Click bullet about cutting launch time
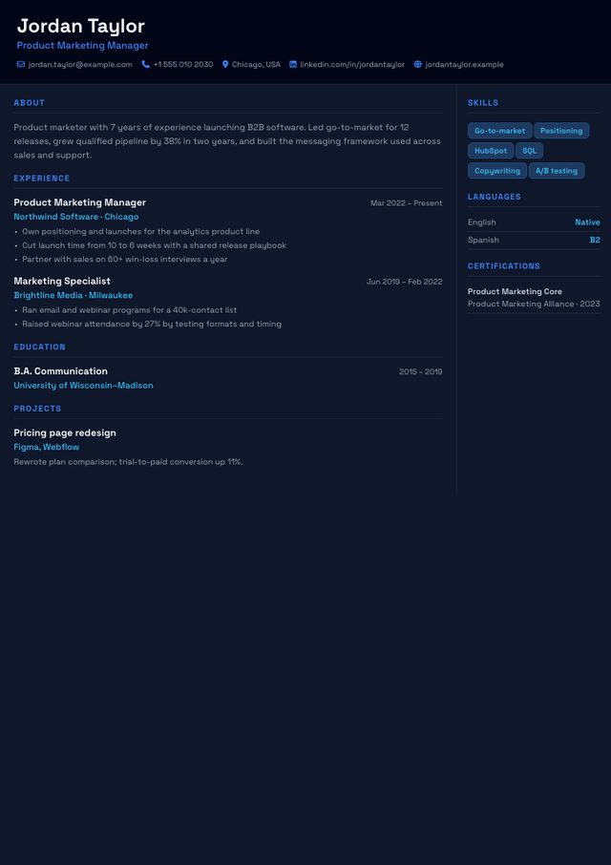611x865 pixels. [155, 245]
